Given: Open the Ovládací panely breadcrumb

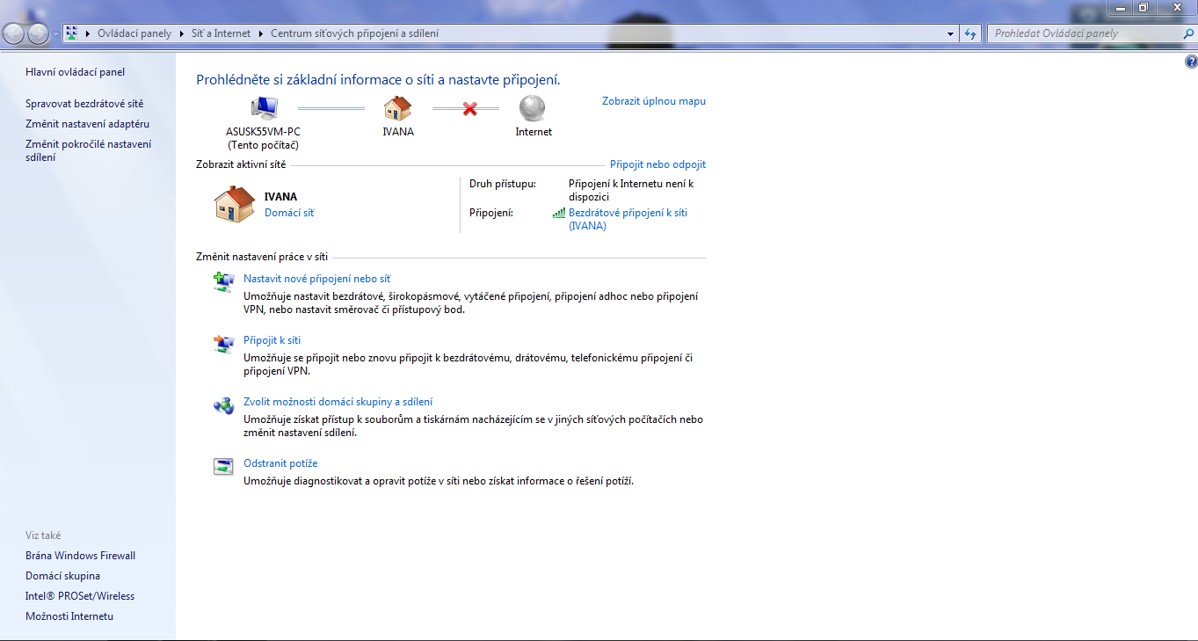Looking at the screenshot, I should point(134,33).
